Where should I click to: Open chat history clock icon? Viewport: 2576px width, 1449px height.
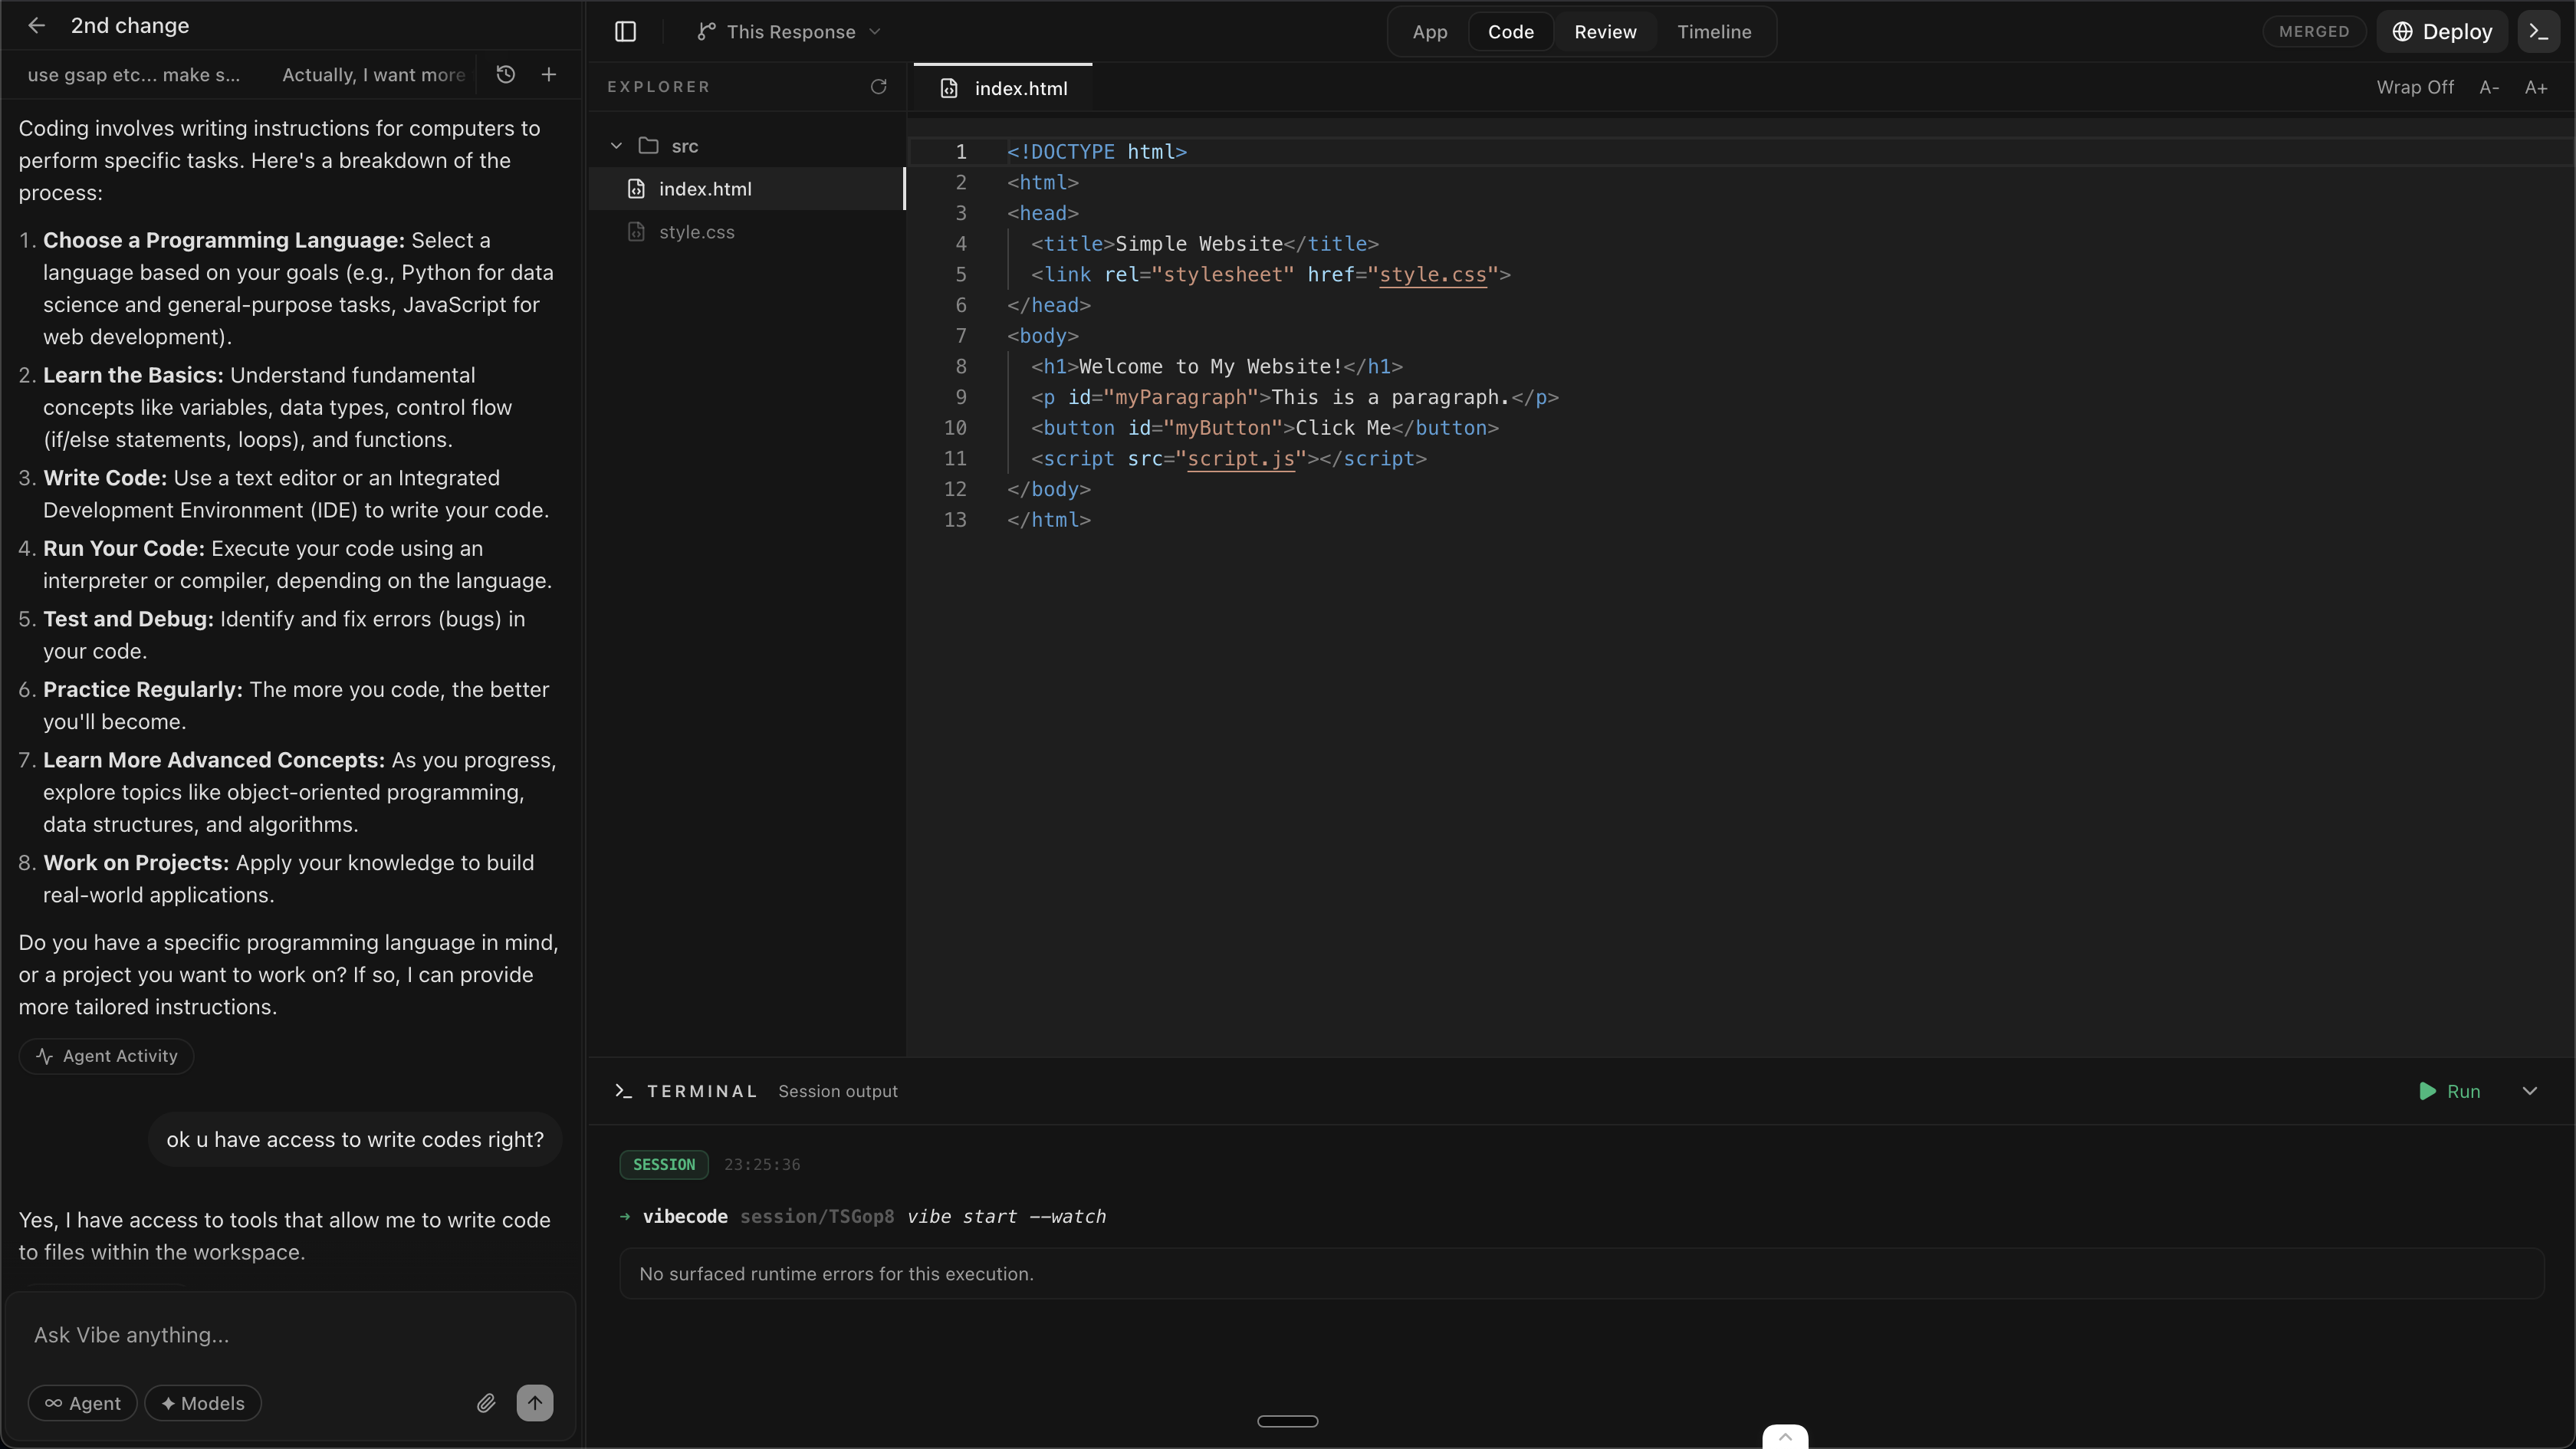[x=505, y=75]
